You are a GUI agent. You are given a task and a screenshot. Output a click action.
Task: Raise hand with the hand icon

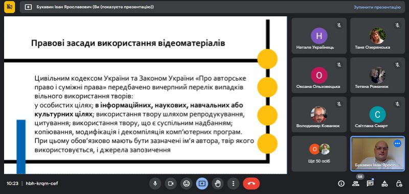pos(218,184)
